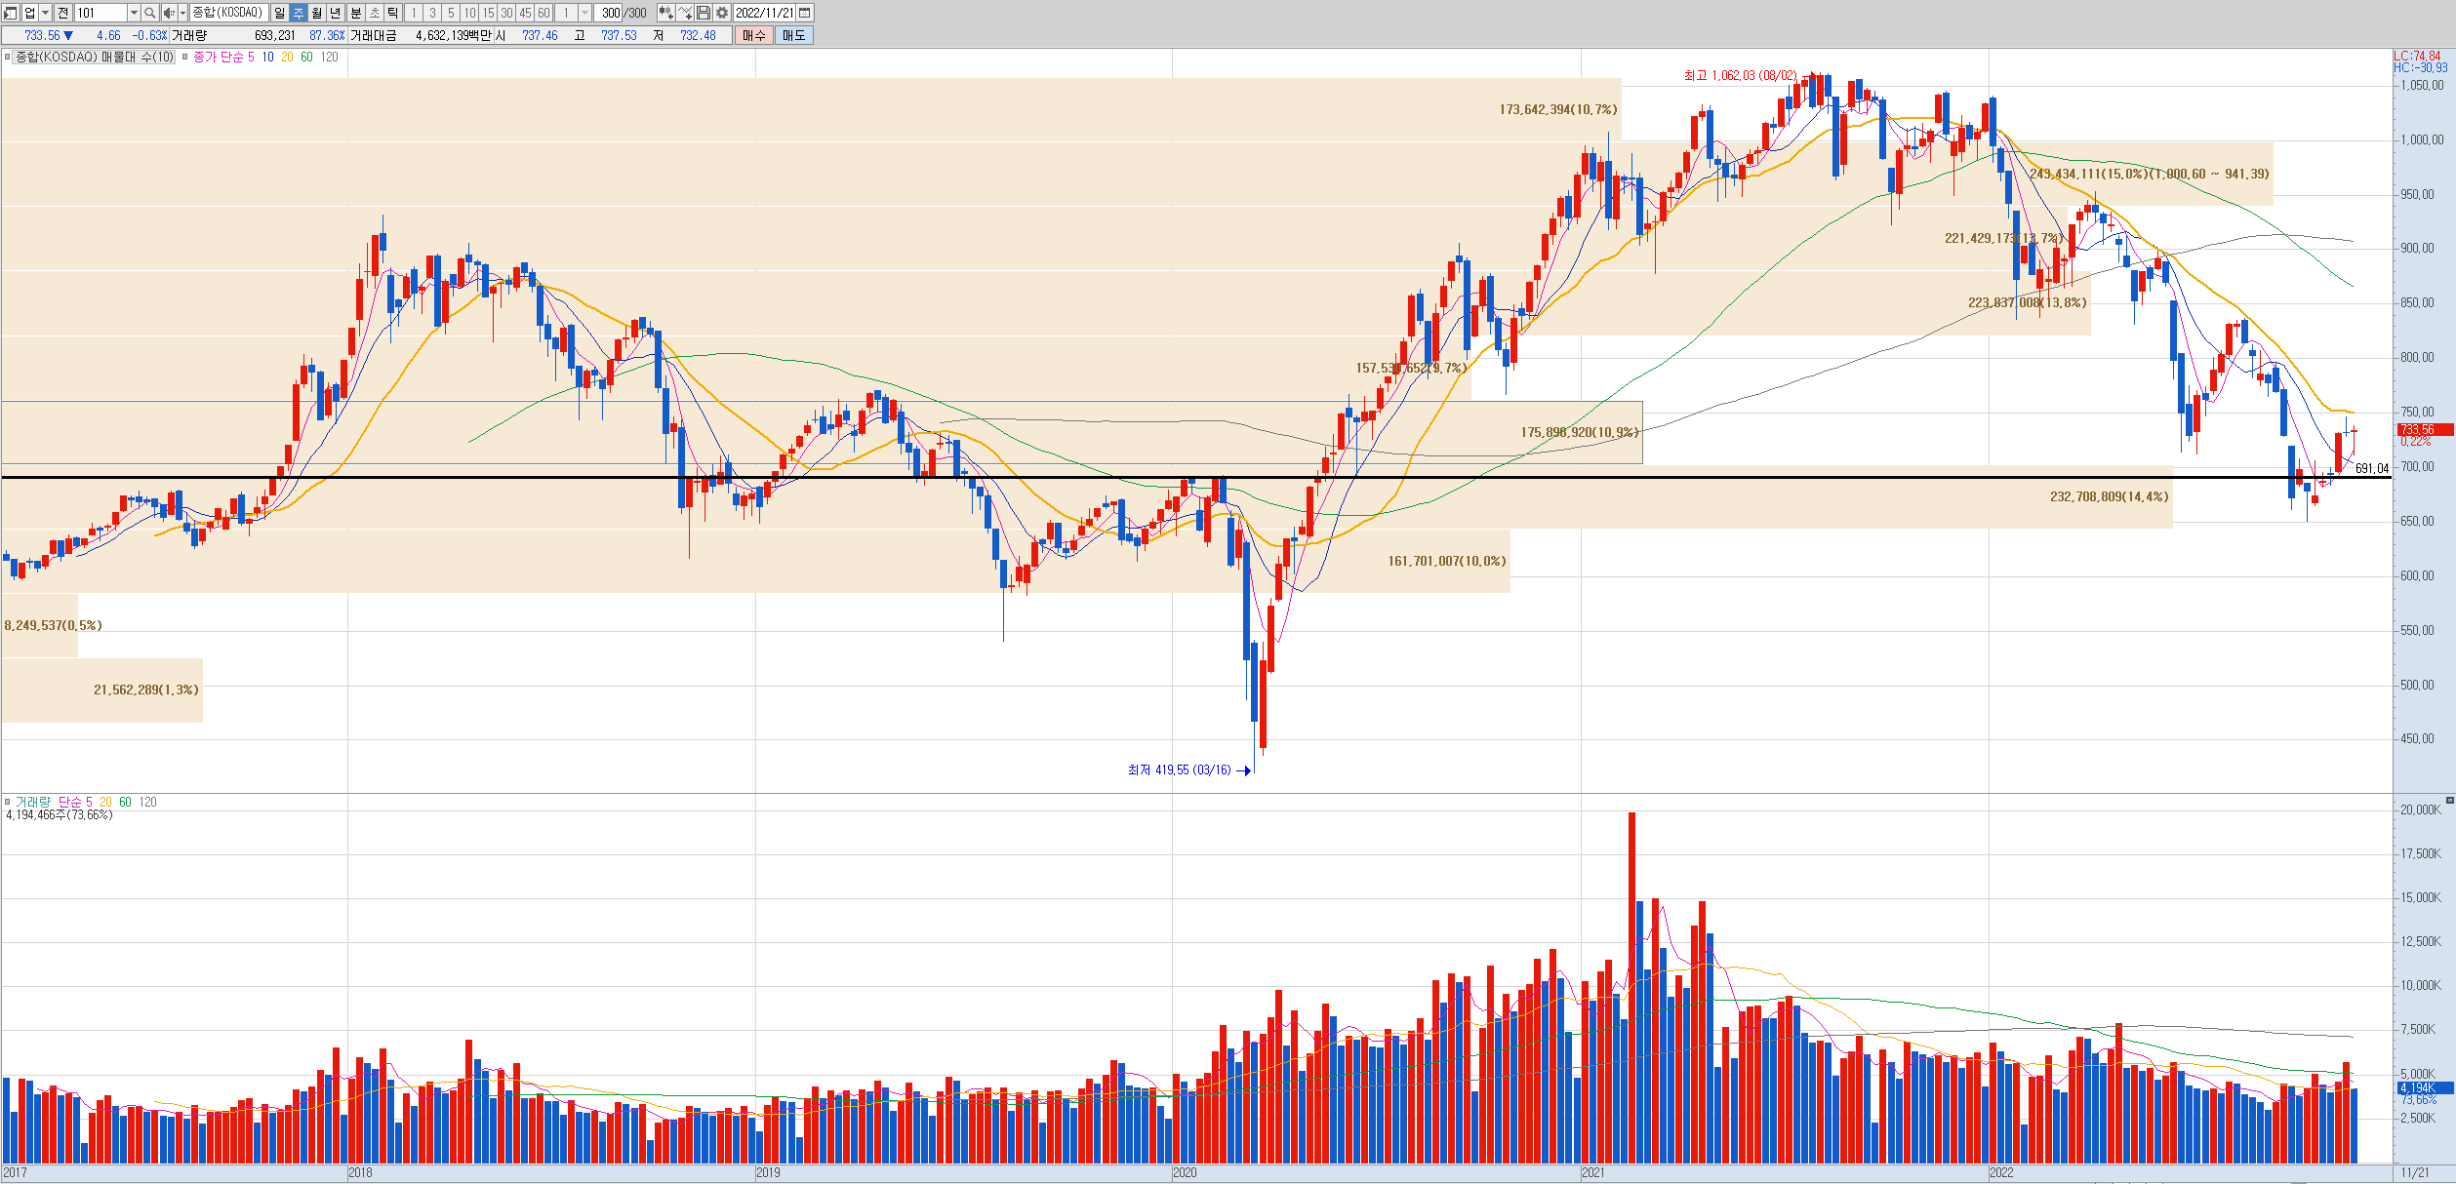Image resolution: width=2456 pixels, height=1184 pixels.
Task: Click the green 60 price moving average label
Action: coord(306,58)
